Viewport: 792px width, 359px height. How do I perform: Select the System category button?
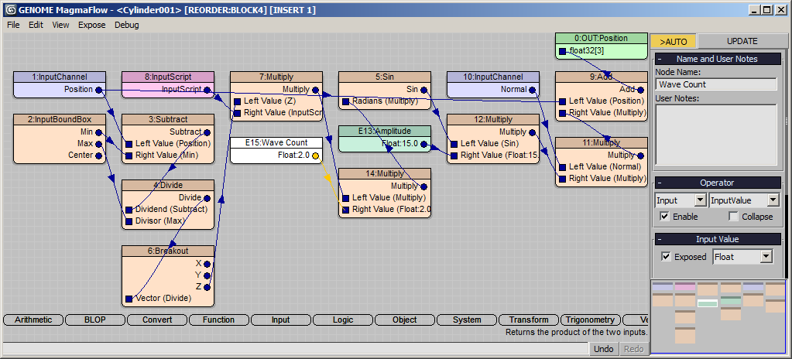click(x=467, y=320)
